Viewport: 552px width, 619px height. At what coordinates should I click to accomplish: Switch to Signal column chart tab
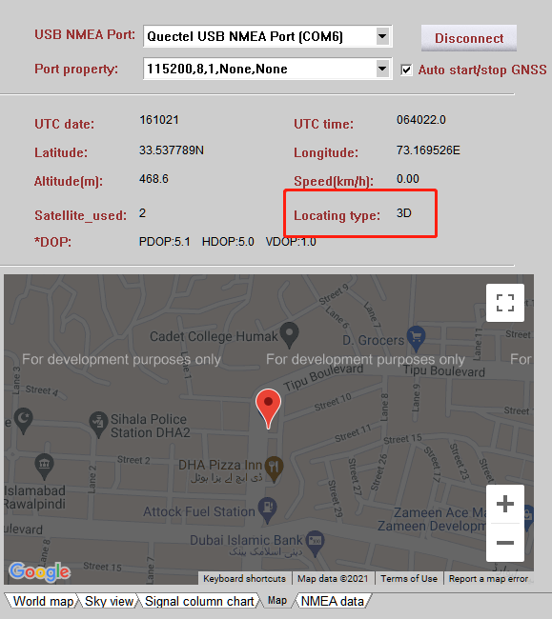[x=199, y=601]
